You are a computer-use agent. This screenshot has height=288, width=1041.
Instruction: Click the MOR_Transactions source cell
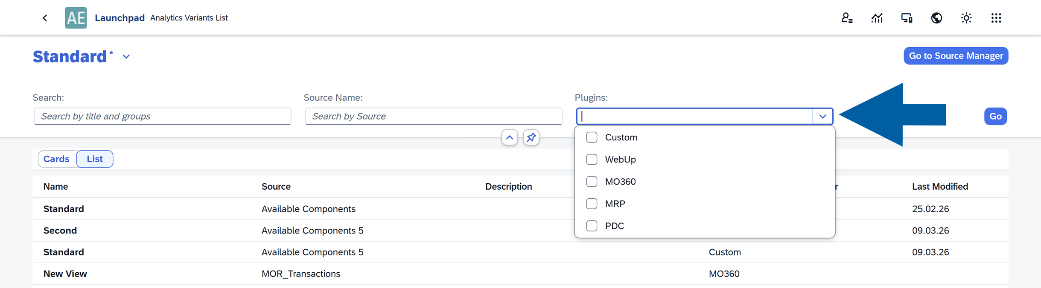pyautogui.click(x=301, y=274)
